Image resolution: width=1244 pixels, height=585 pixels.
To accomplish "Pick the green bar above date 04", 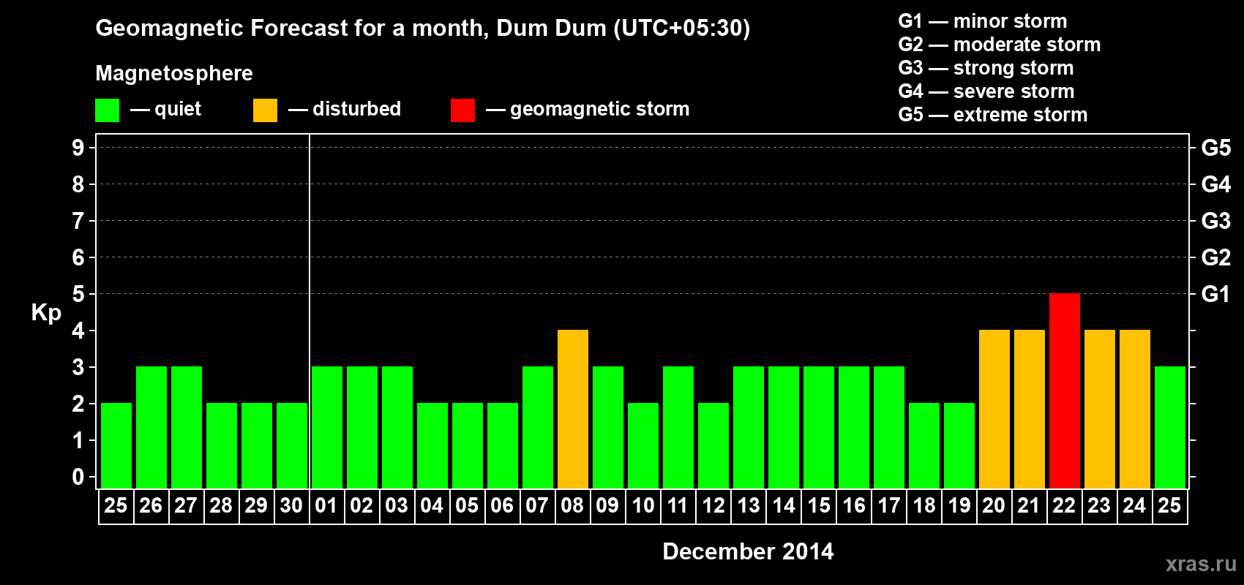I will 432,445.
